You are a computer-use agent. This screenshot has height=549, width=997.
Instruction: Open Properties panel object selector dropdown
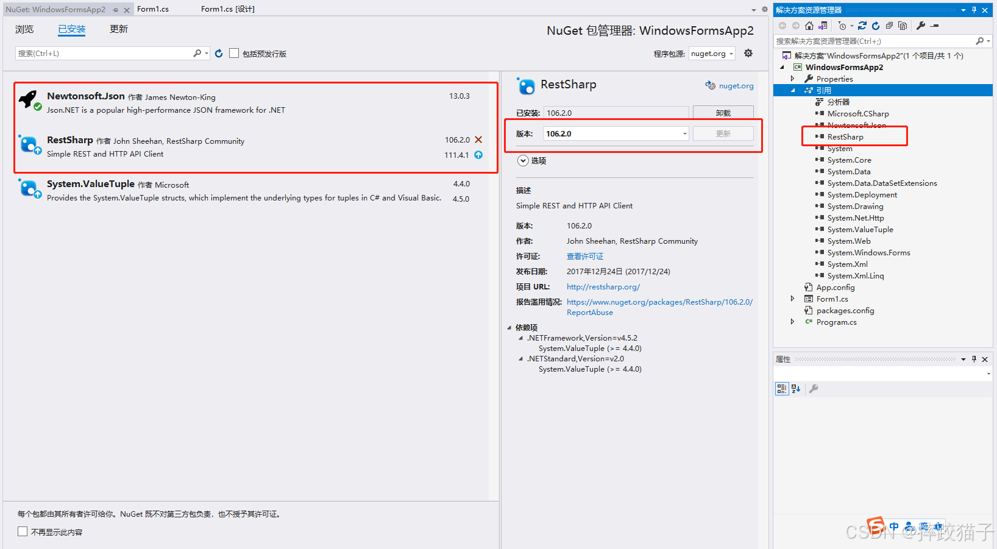pos(988,374)
